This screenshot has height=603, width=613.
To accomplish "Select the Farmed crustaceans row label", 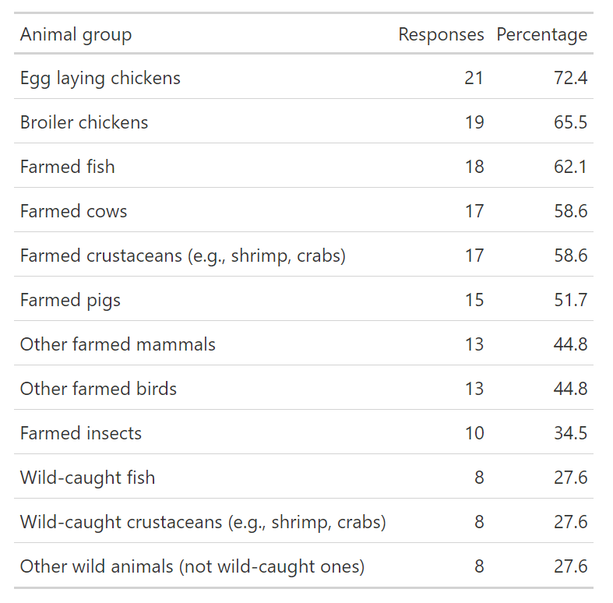I will (x=182, y=256).
